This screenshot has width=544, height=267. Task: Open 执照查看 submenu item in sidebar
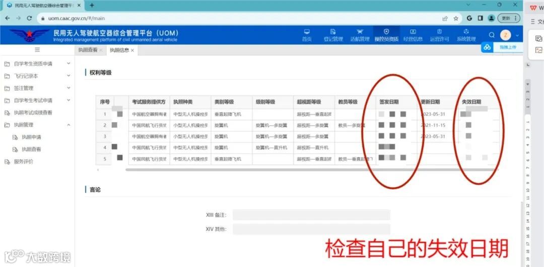click(x=31, y=149)
